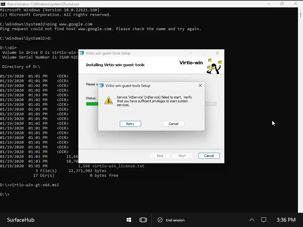Minimize the command prompt window
The height and width of the screenshot is (227, 303).
pyautogui.click(x=269, y=4)
